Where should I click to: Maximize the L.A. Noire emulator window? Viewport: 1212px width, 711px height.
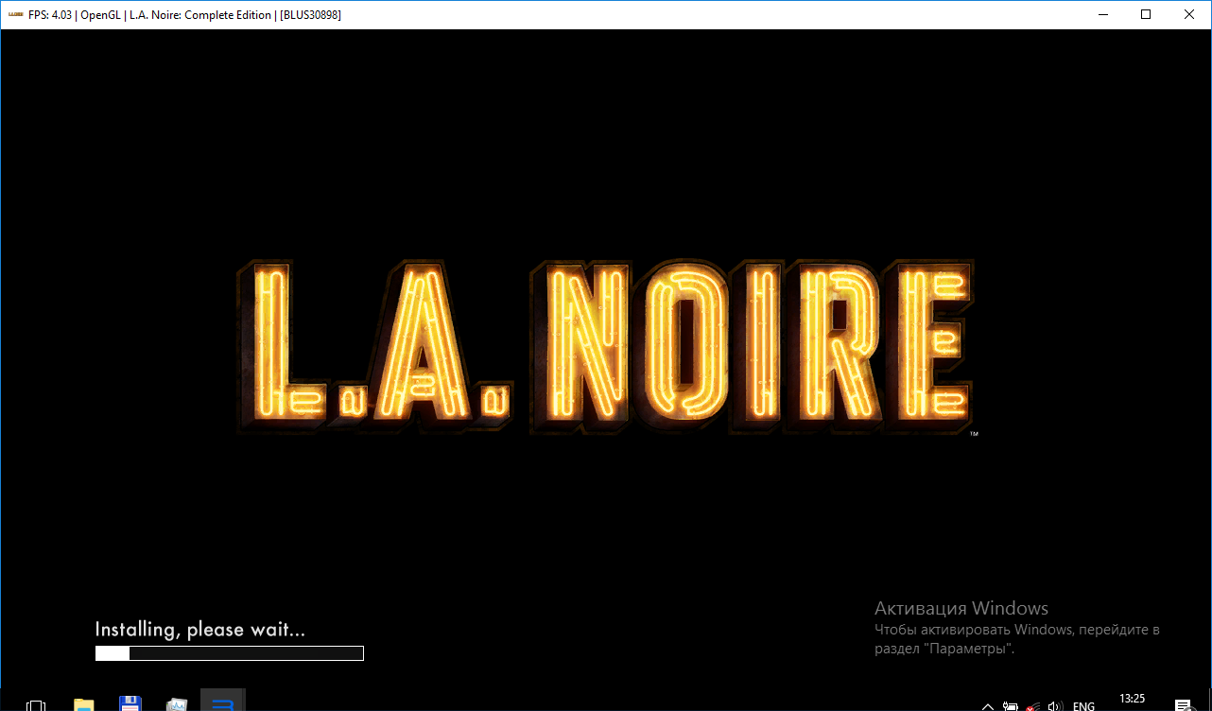(x=1146, y=14)
